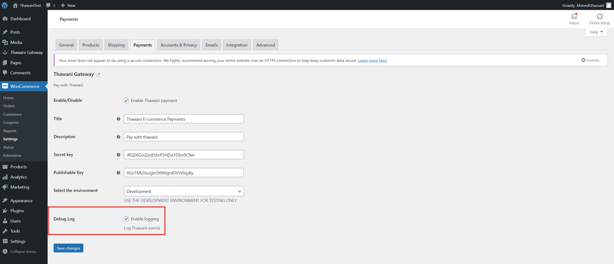This screenshot has width=614, height=264.
Task: Switch to the Integration tab
Action: [x=237, y=45]
